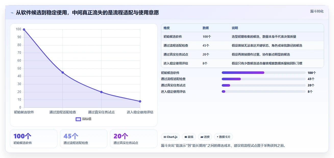
Task: Click the 初始候选软件 progress bar
Action: (264, 73)
